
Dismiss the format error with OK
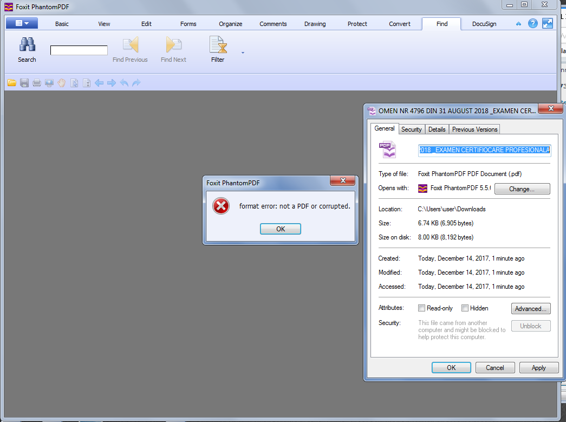[x=280, y=229]
